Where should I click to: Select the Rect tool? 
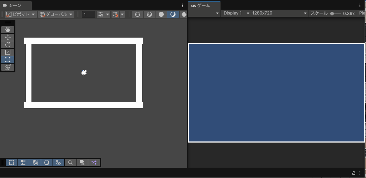[8, 60]
